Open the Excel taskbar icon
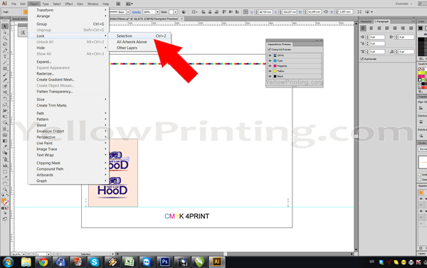Image resolution: width=427 pixels, height=268 pixels. 130,262
